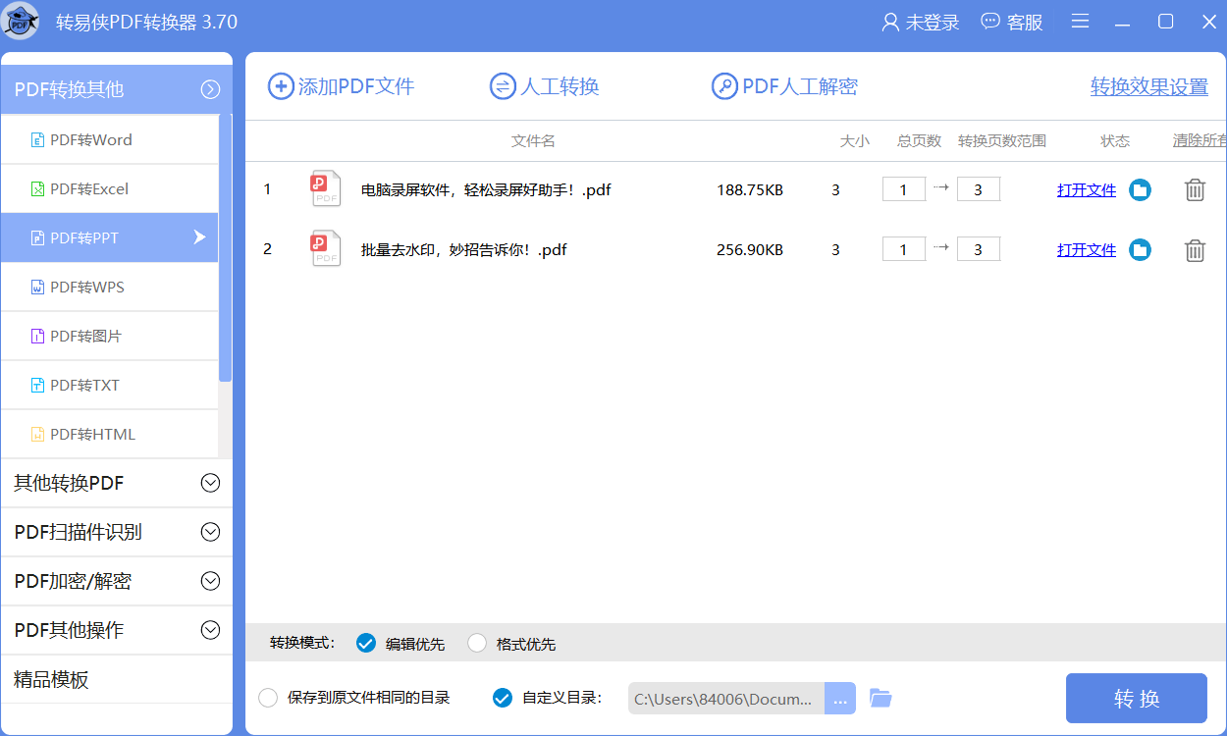This screenshot has height=736, width=1227.
Task: Click end page field of 批量去水印 row
Action: pos(979,249)
